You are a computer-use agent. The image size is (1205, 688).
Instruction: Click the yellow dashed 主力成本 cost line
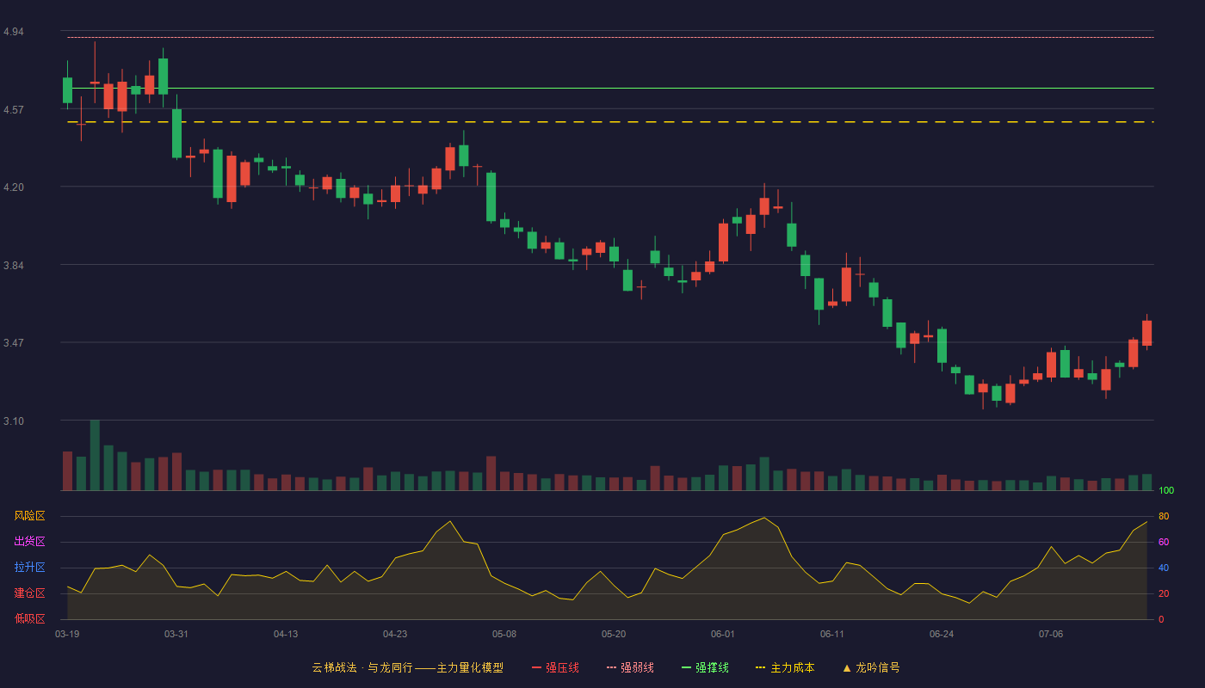[611, 122]
